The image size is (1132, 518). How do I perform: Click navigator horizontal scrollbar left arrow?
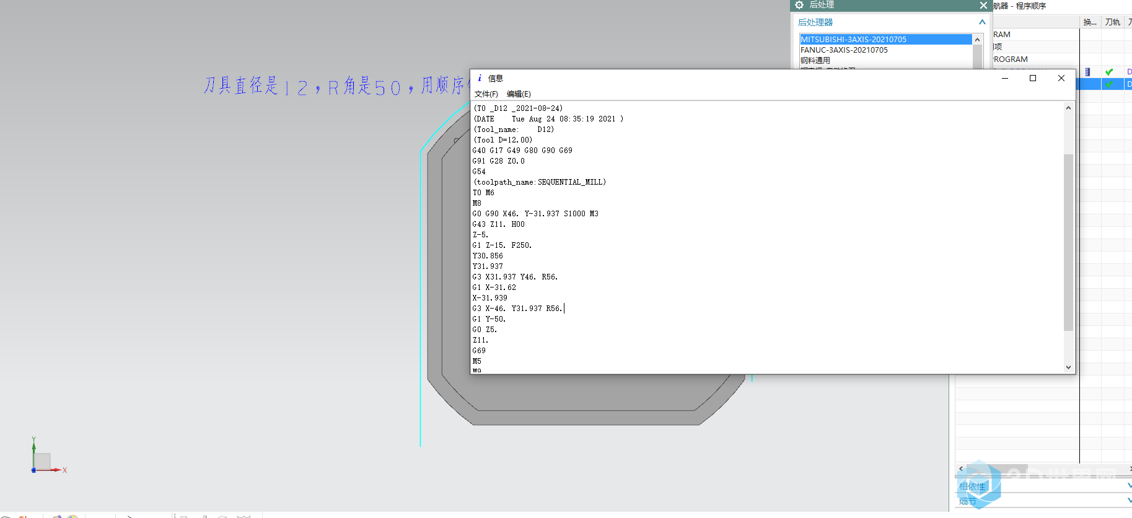(x=960, y=468)
